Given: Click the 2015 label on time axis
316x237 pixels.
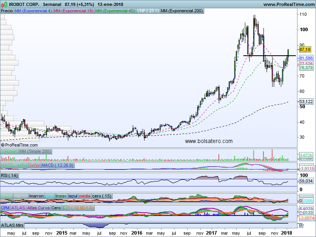Looking at the screenshot, I should pos(62,233).
